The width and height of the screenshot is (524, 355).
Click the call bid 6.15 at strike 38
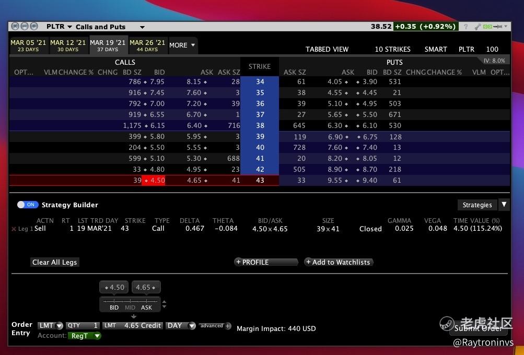point(157,126)
